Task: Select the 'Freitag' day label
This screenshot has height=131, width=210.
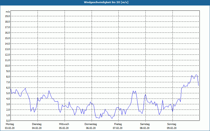Action: click(x=118, y=124)
